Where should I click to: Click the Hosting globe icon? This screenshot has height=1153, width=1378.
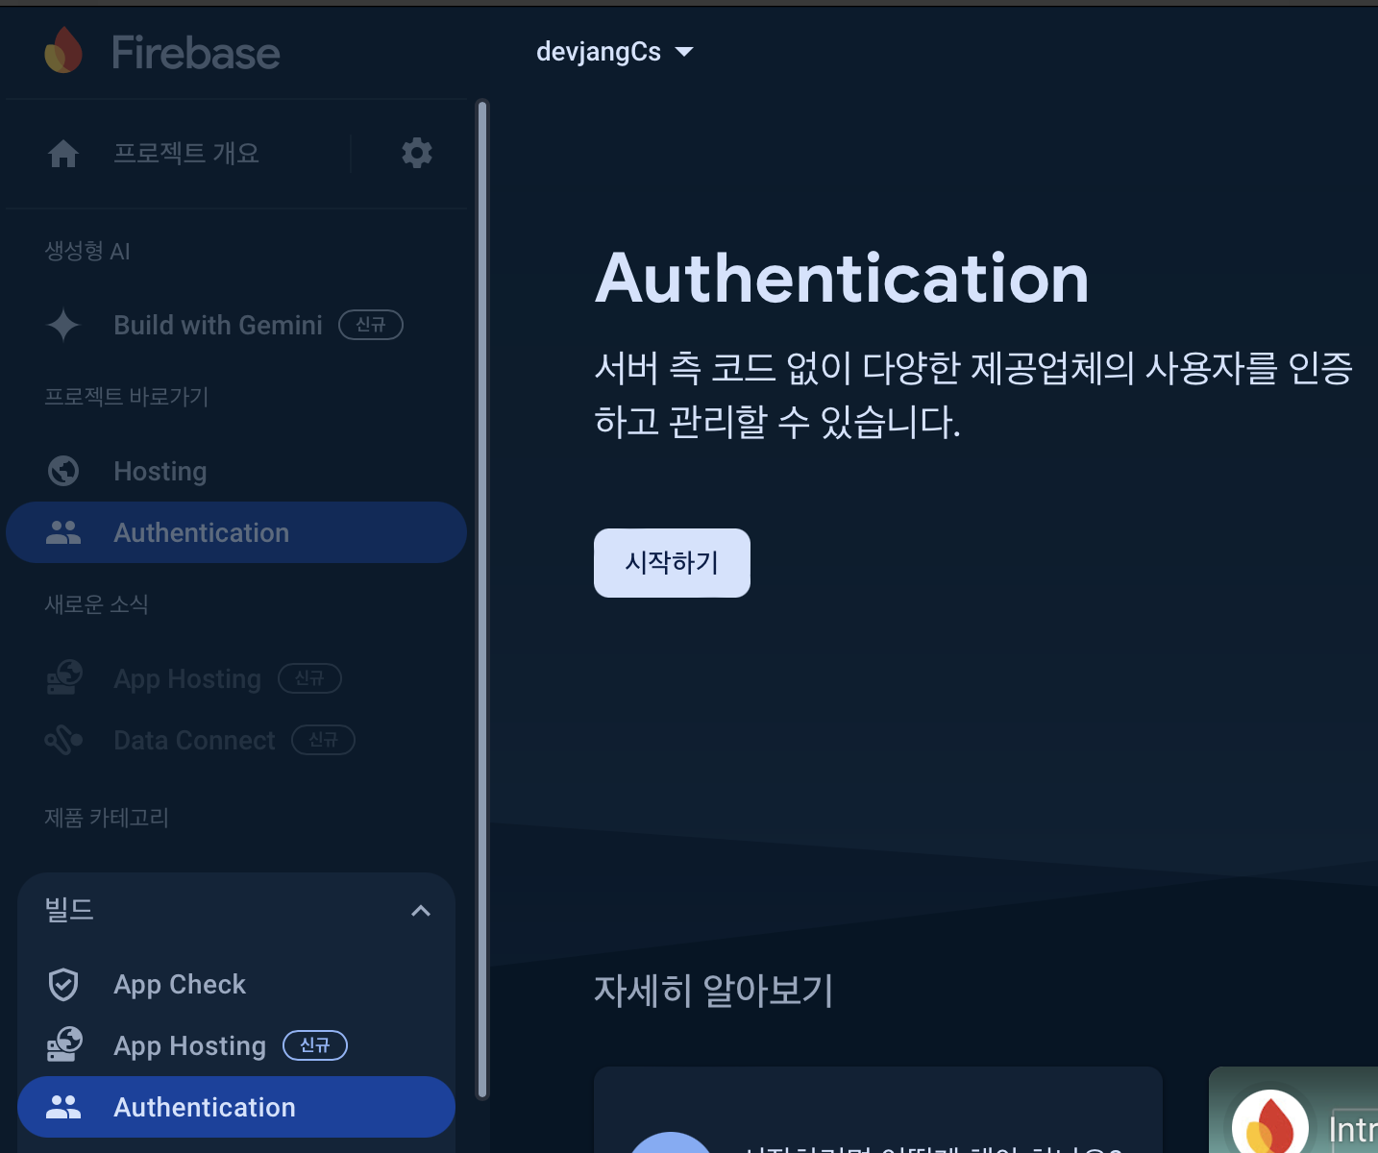(63, 471)
